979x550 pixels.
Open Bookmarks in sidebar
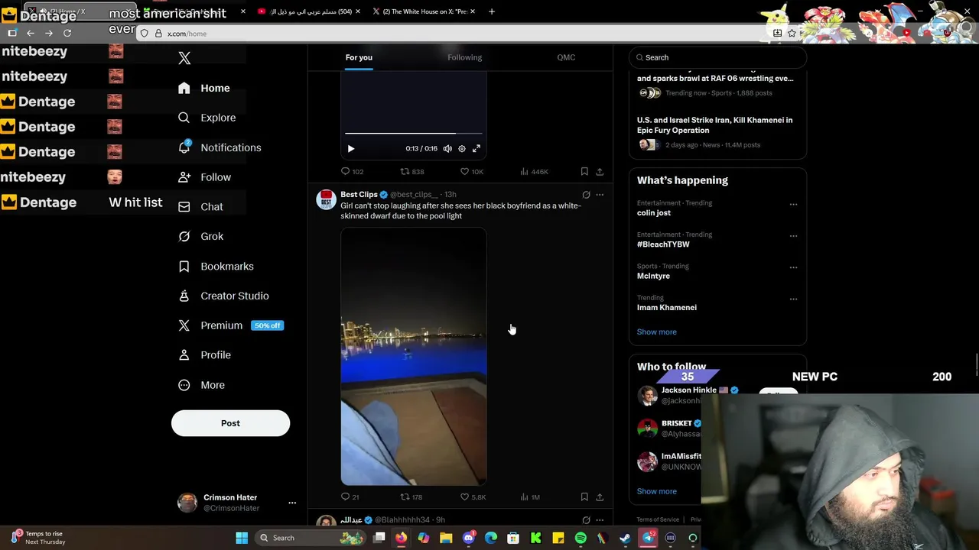point(215,266)
